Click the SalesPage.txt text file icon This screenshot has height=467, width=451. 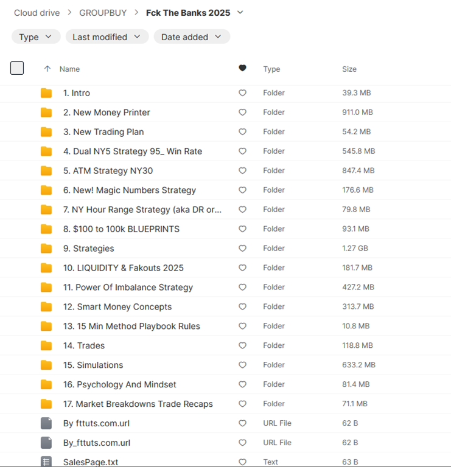tap(46, 462)
